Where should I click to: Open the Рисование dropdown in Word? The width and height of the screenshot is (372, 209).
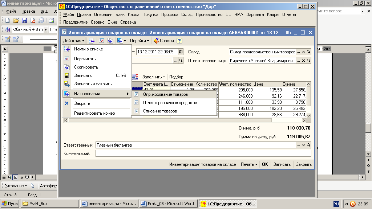16,186
